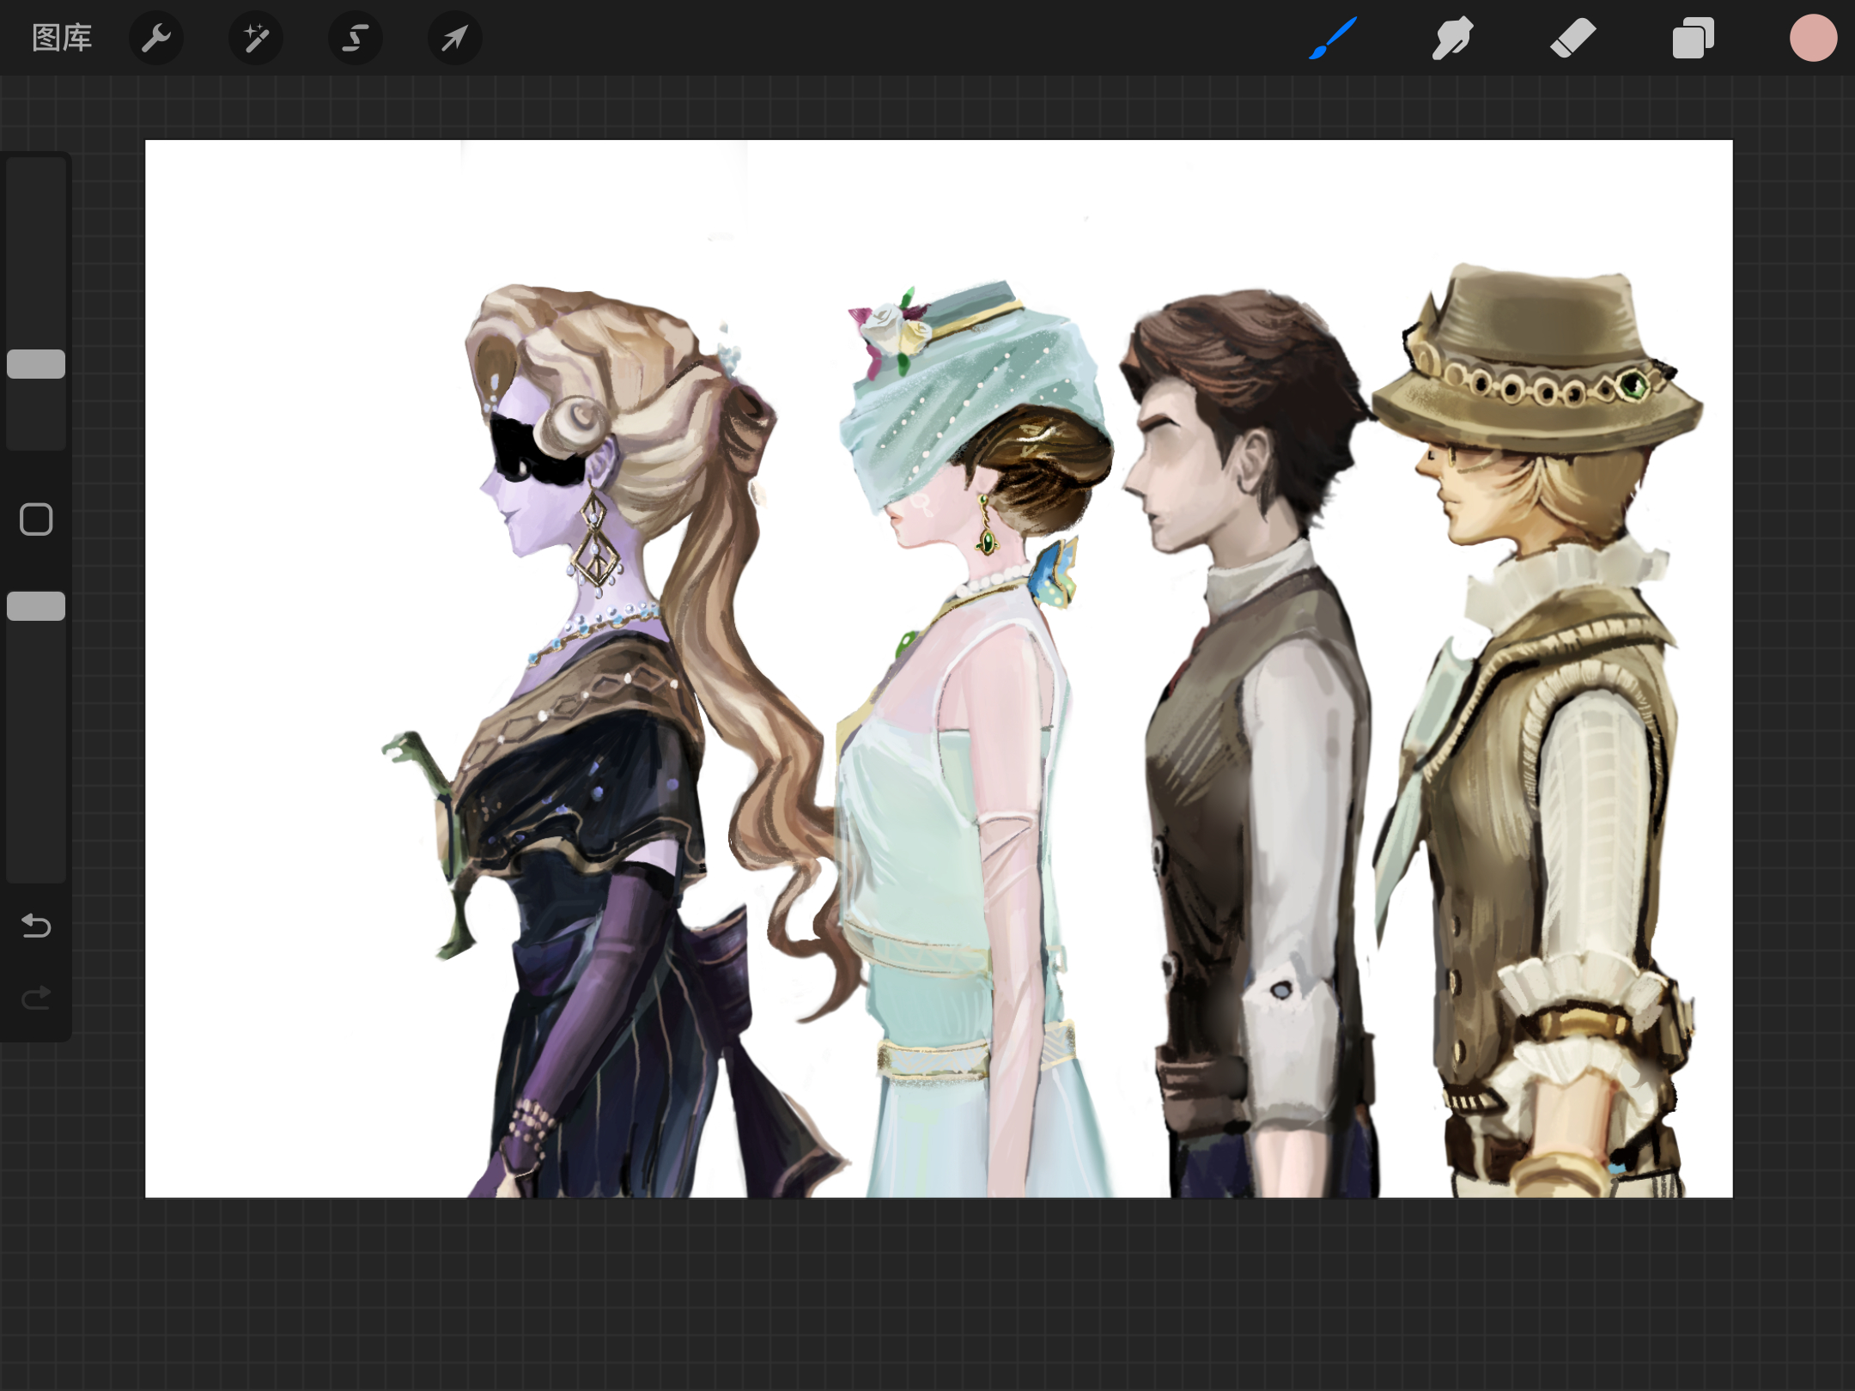Return to the 图库 gallery

tap(62, 38)
